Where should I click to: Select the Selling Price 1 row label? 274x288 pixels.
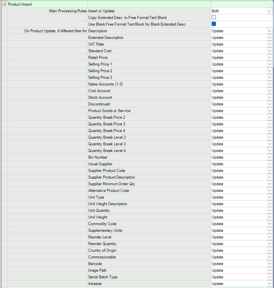[100, 64]
